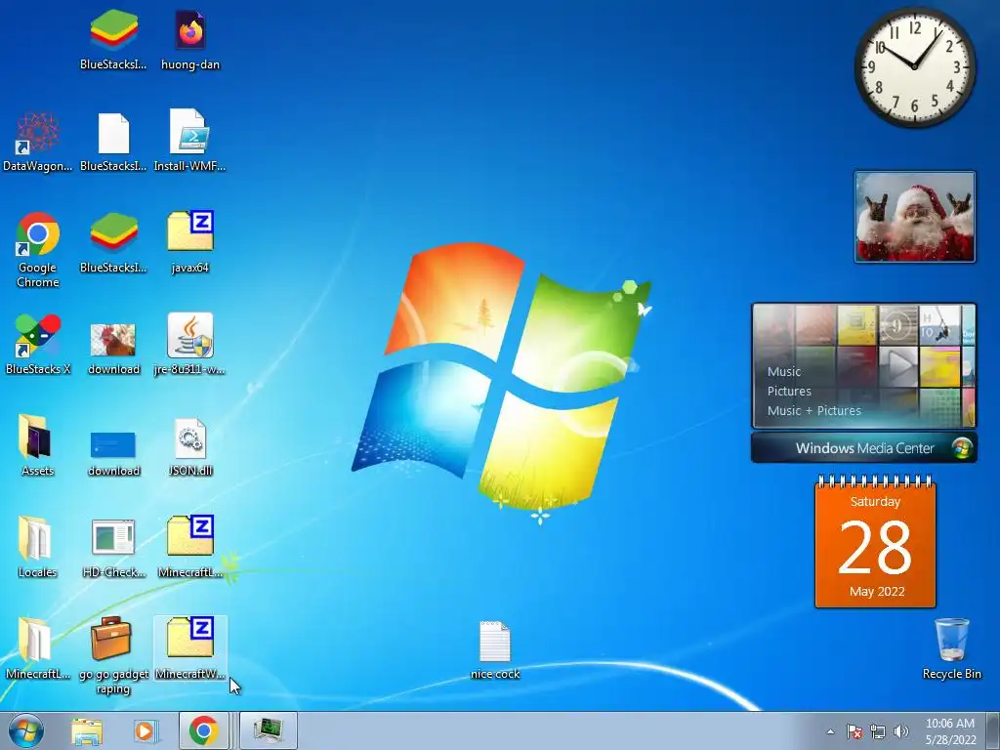The height and width of the screenshot is (750, 1000).
Task: Select the BlueStacks installer icon beside huong-dan
Action: pos(113,30)
